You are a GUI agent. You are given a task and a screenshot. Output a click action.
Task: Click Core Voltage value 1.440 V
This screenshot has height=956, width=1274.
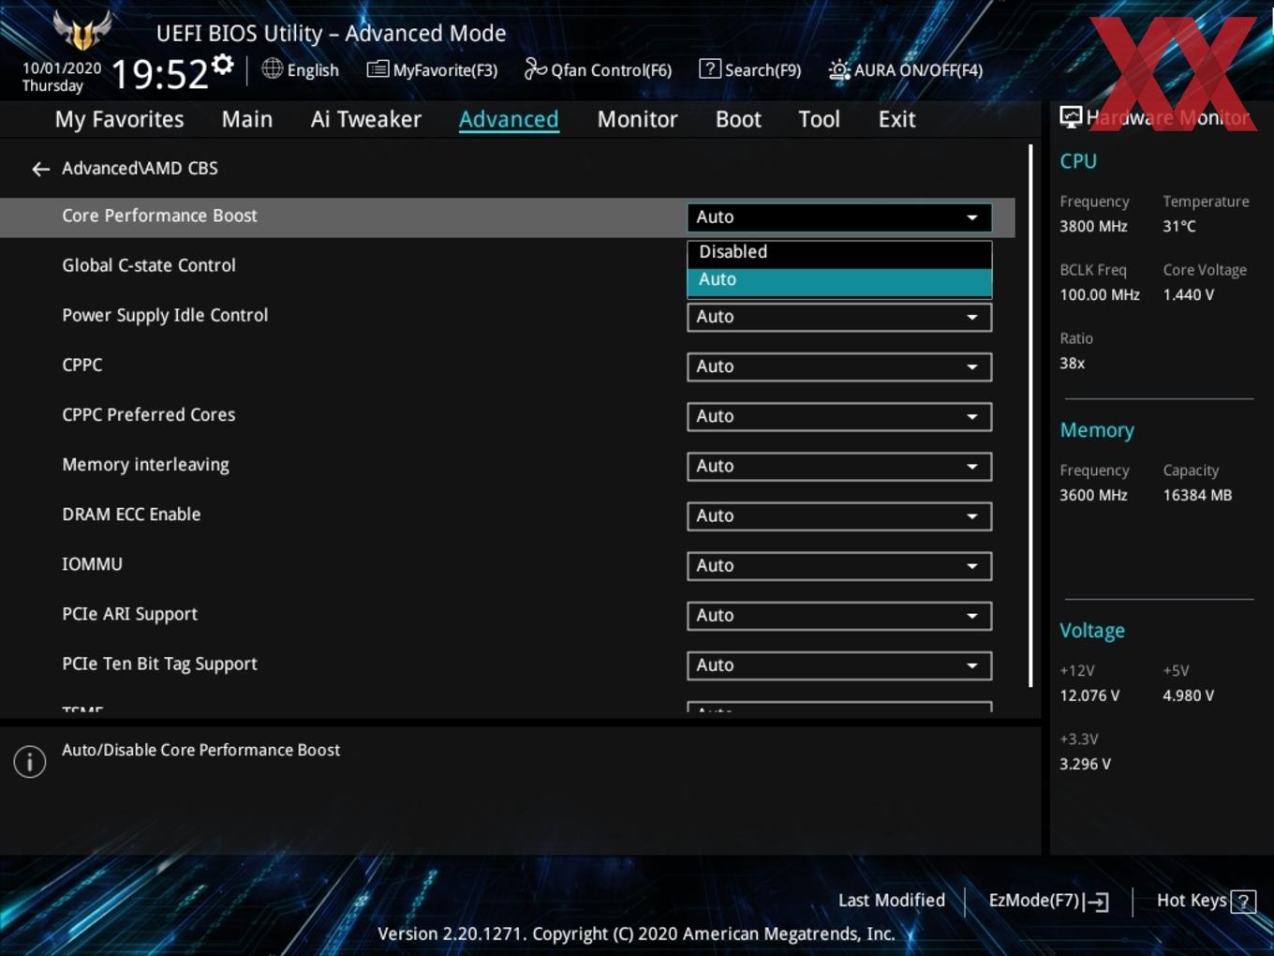point(1189,294)
